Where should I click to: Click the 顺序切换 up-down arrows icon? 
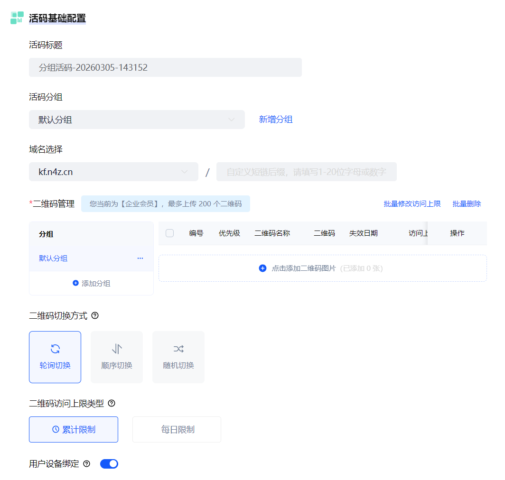click(x=117, y=349)
